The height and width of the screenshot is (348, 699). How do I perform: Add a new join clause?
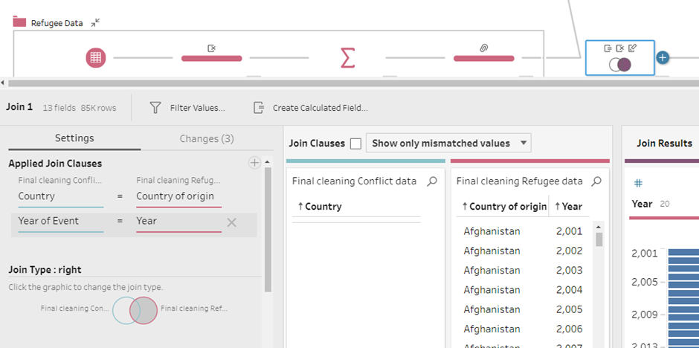pos(254,163)
